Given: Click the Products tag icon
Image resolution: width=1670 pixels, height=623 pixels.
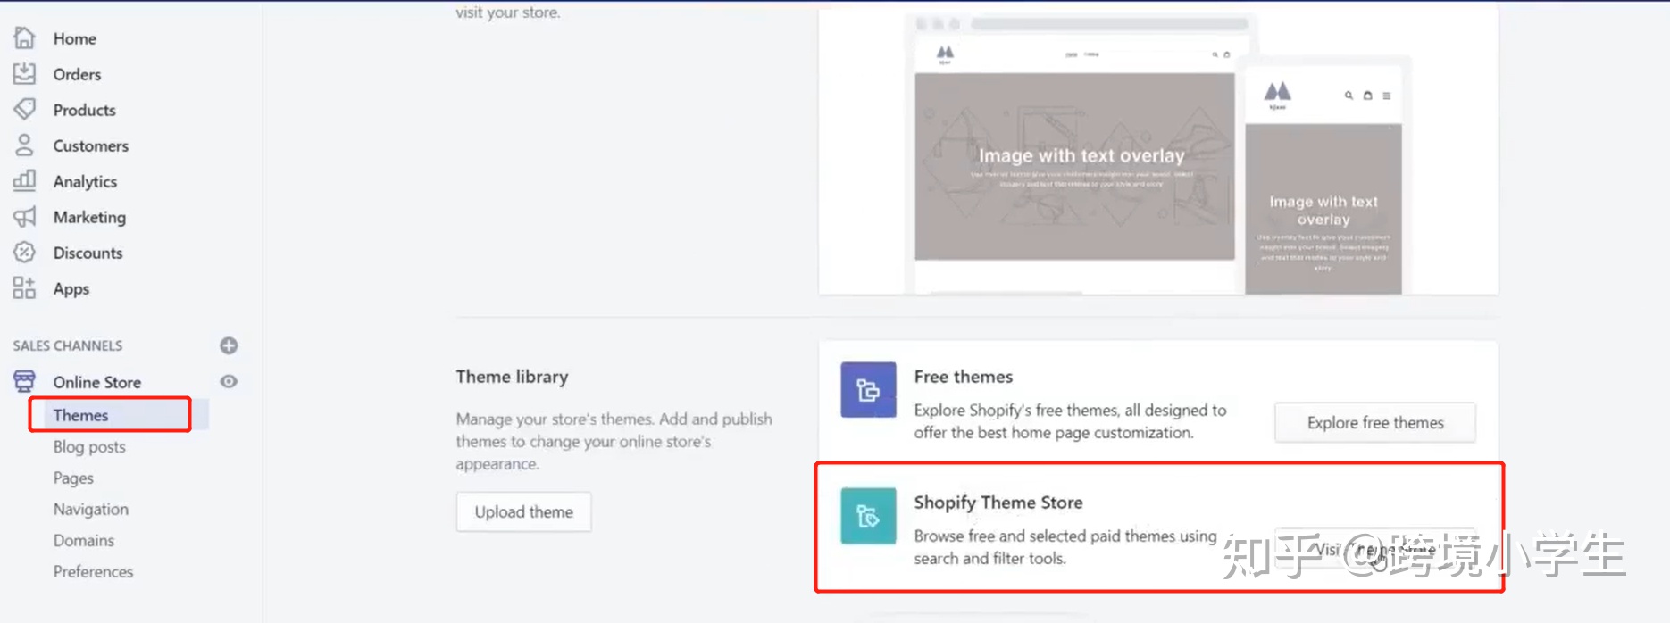Looking at the screenshot, I should coord(24,109).
